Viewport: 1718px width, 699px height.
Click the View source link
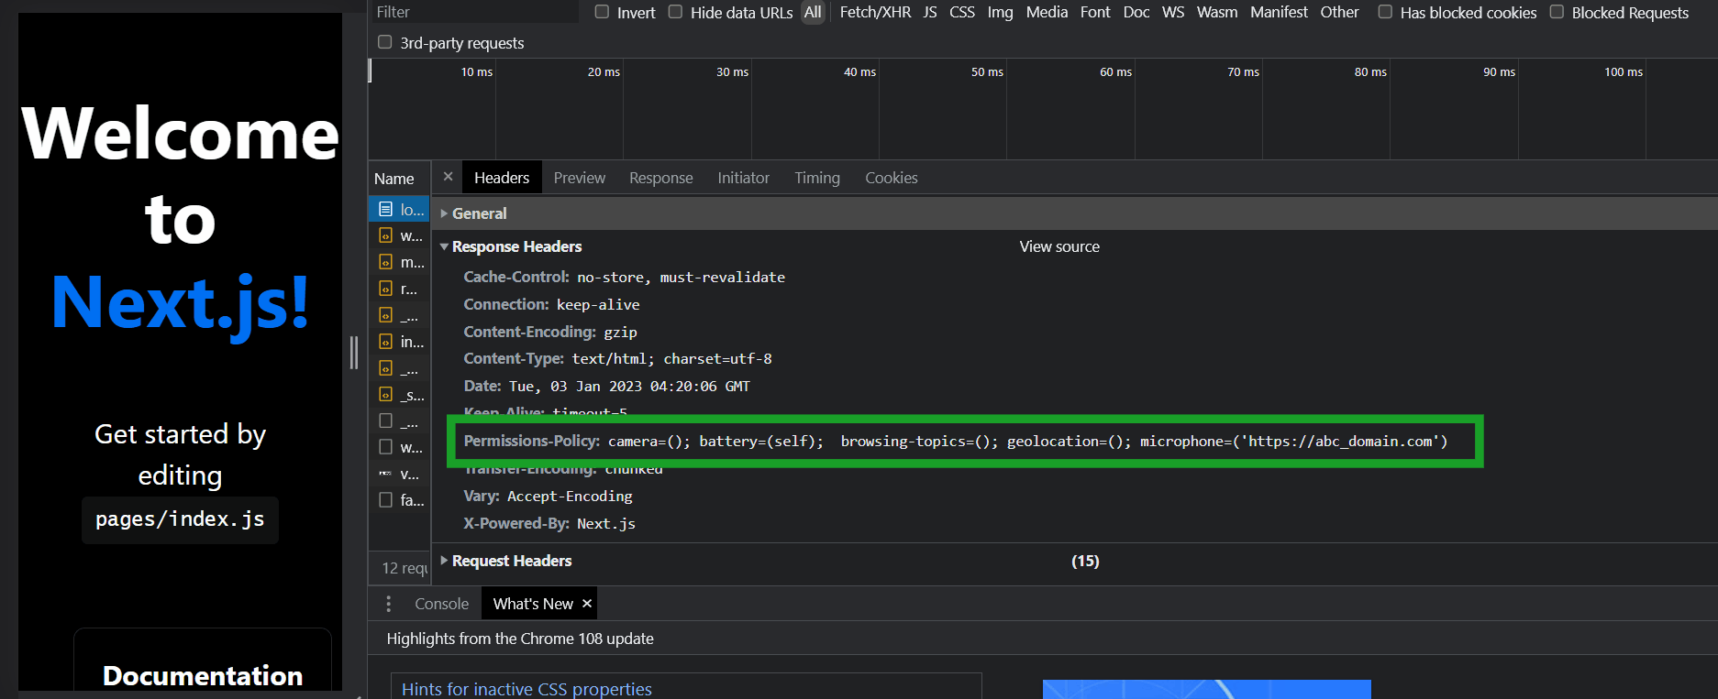point(1059,246)
